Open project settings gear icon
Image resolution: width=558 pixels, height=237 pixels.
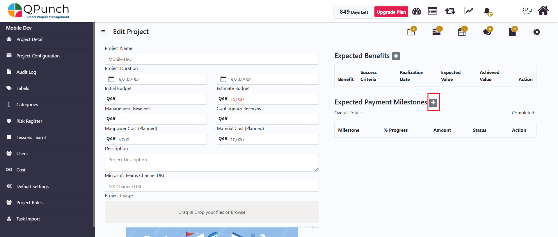pos(537,32)
